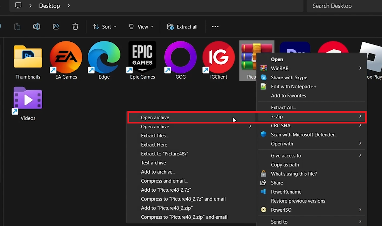Click the Delete trash icon
This screenshot has height=226, width=382.
tap(75, 27)
